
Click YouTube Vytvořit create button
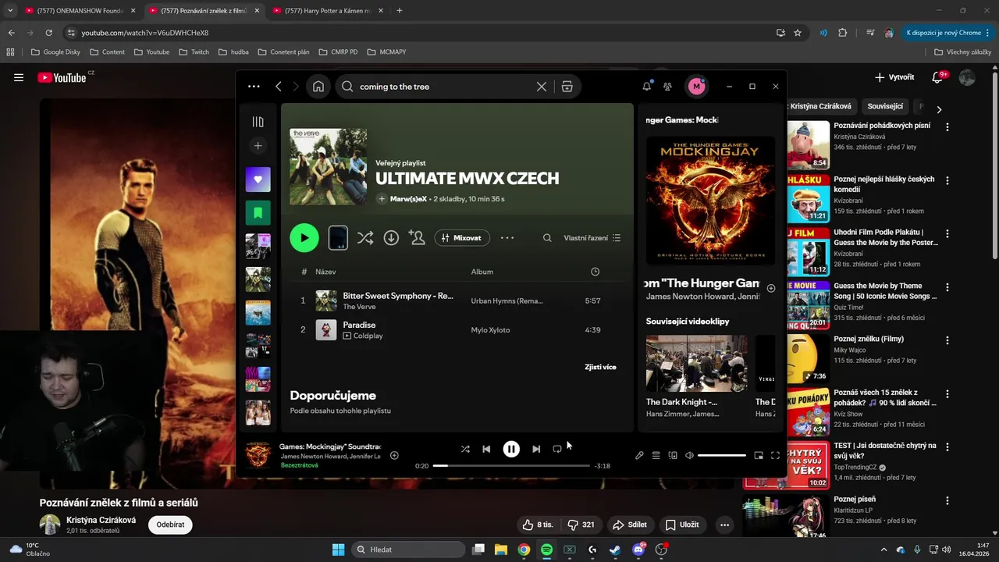coord(895,77)
